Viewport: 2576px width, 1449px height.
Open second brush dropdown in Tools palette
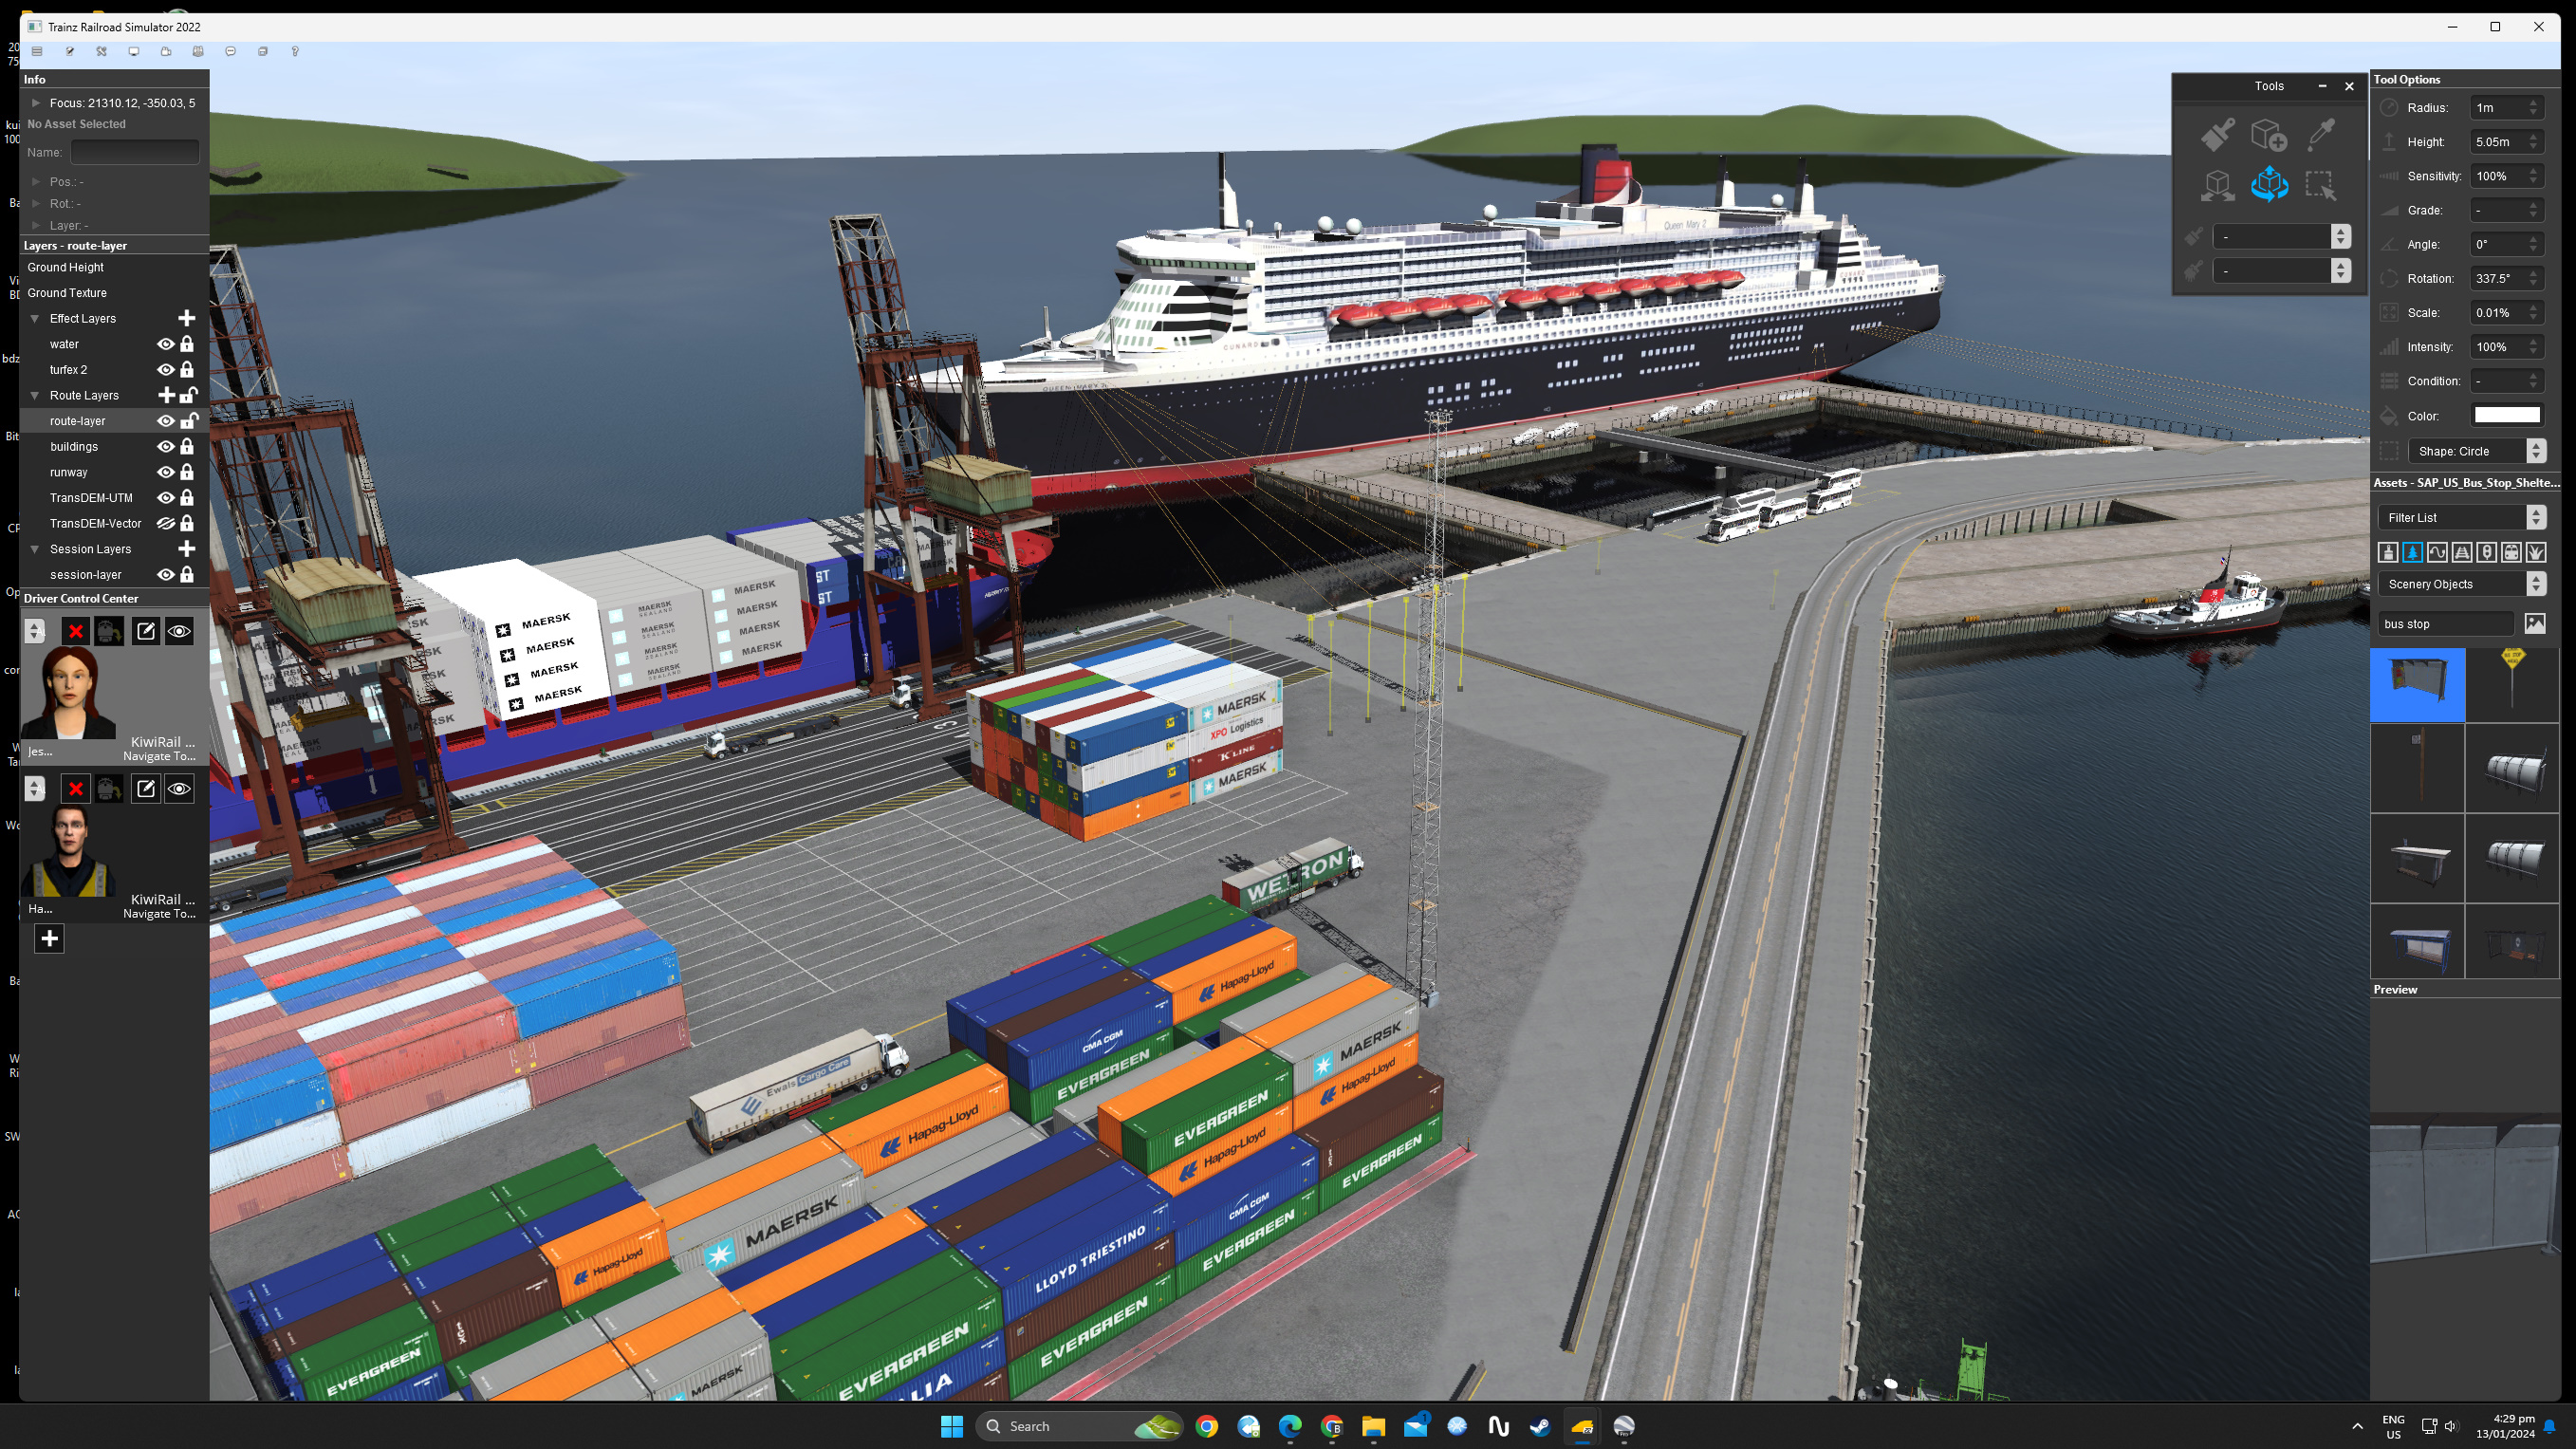pos(2280,270)
